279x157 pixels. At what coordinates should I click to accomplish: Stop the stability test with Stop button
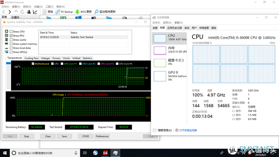(27, 136)
